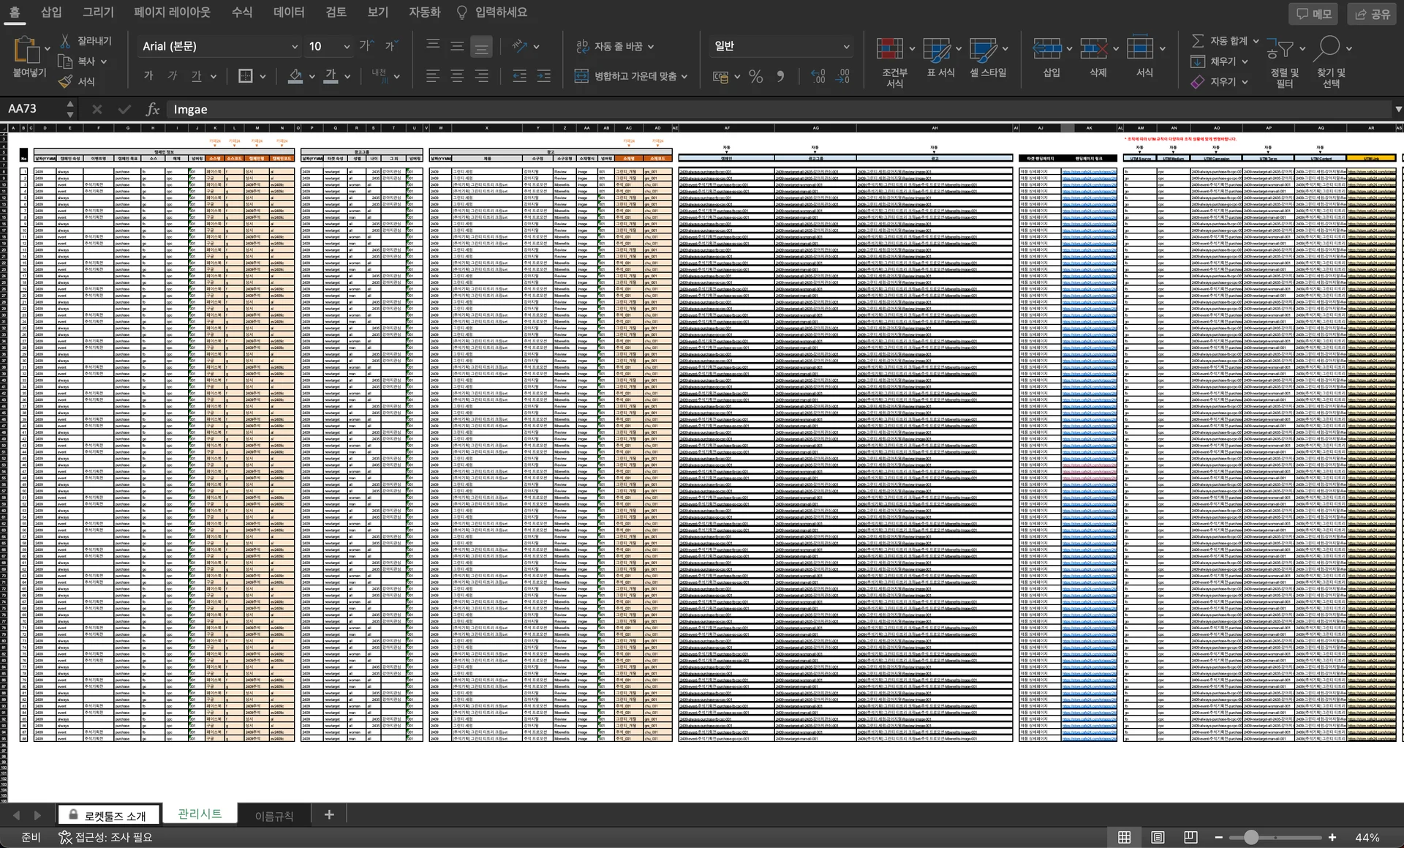This screenshot has width=1404, height=848.
Task: Open the font size 10 dropdown
Action: pyautogui.click(x=347, y=46)
